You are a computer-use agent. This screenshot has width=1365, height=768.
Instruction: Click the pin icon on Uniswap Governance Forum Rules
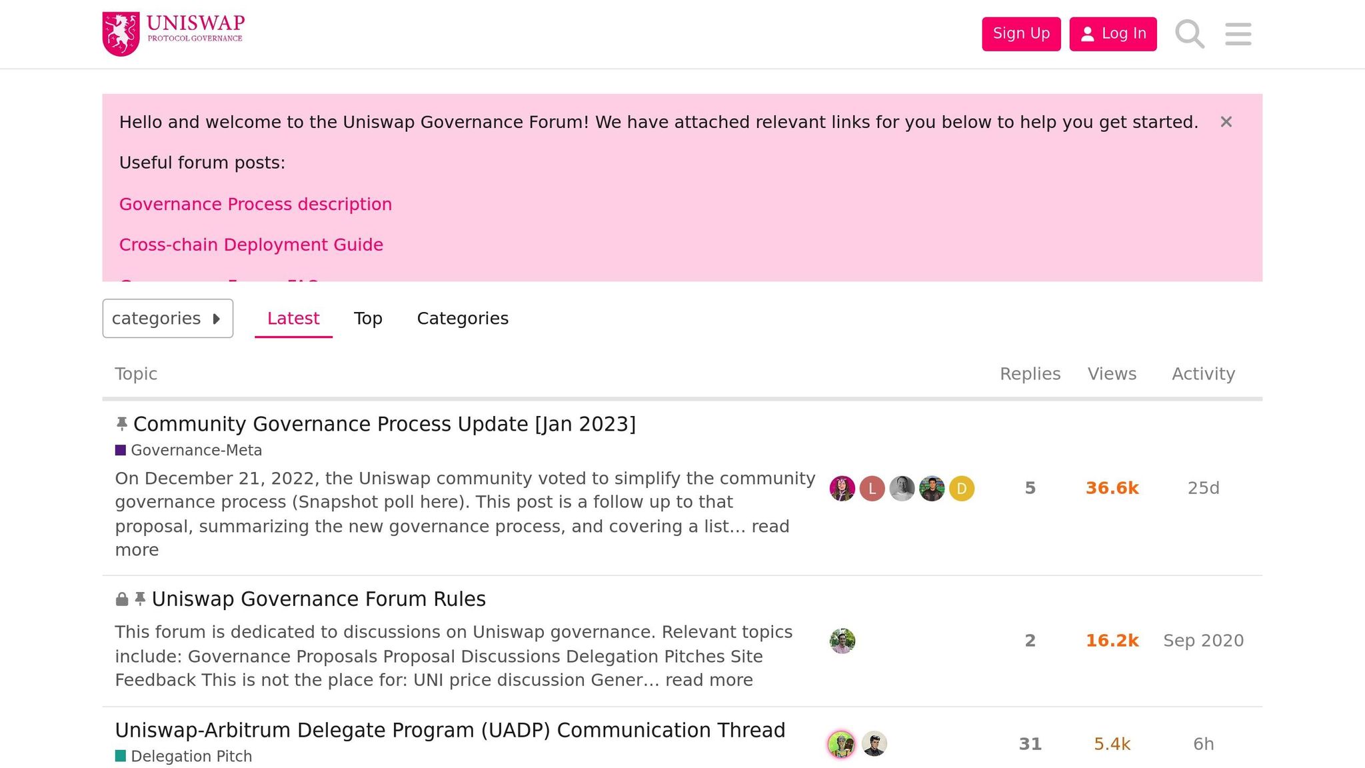tap(140, 599)
